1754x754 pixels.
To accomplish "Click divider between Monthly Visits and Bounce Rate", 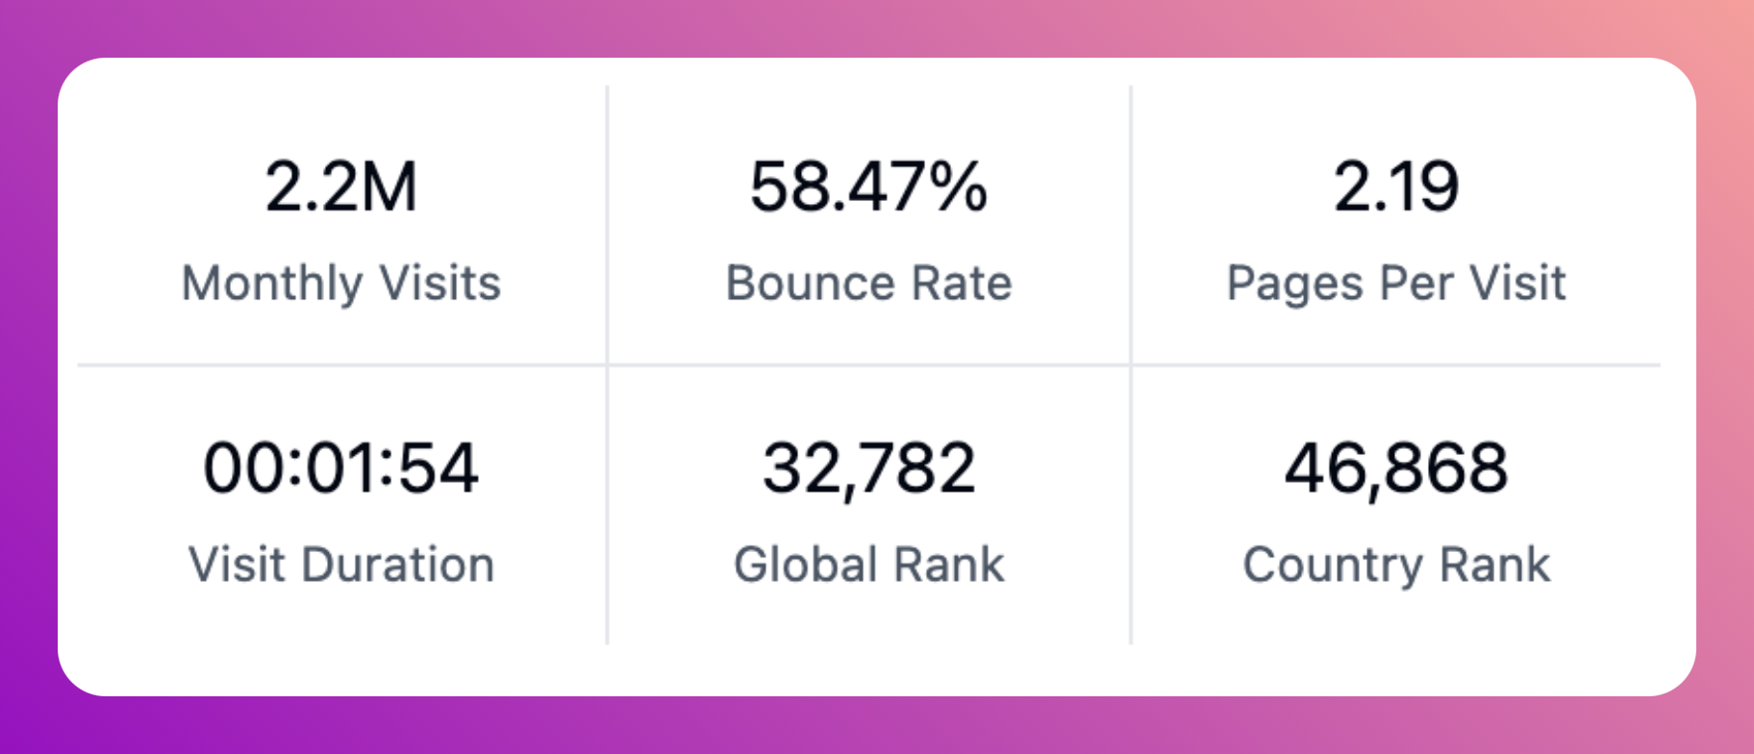I will [607, 225].
